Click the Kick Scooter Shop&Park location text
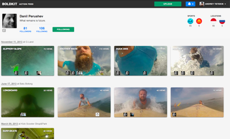The image size is (230, 139). 34,124
